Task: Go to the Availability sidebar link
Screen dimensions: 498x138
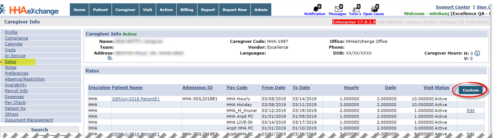Action: click(16, 85)
